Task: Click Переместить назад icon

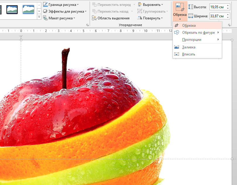Action: coord(94,11)
